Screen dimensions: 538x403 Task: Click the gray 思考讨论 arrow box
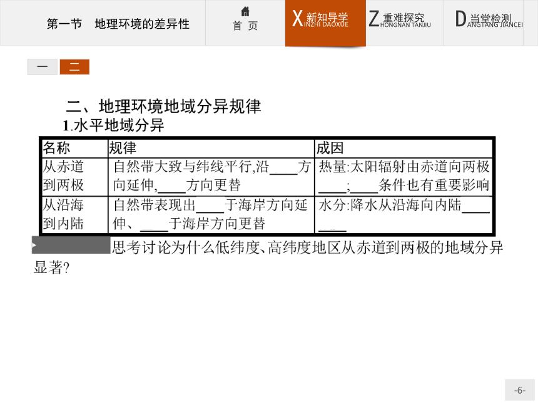pyautogui.click(x=71, y=245)
